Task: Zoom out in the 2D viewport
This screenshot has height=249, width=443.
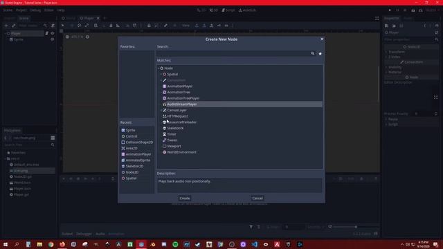Action: tap(67, 37)
